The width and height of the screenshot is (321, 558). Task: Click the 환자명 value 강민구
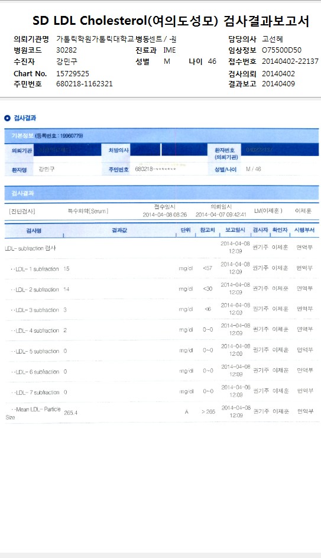tap(47, 170)
